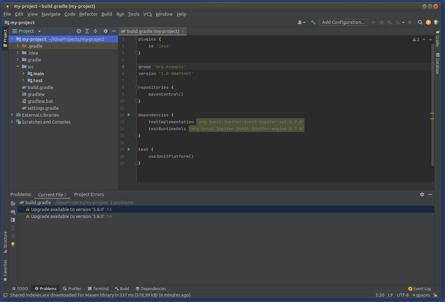Open the VCS menu
Screen dimensions: 445x302
pos(147,14)
